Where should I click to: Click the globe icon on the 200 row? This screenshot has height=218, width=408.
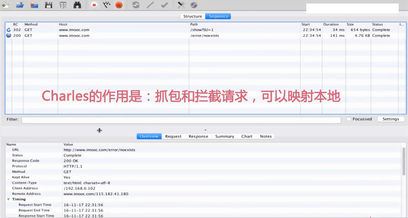[9, 35]
